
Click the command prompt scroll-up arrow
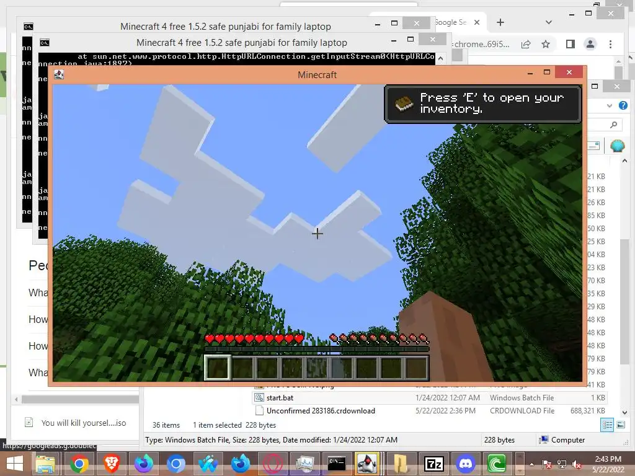point(440,59)
